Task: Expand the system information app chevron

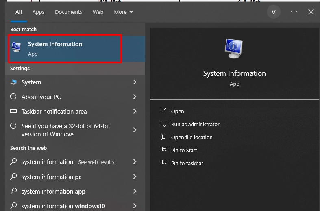Action: click(x=135, y=191)
